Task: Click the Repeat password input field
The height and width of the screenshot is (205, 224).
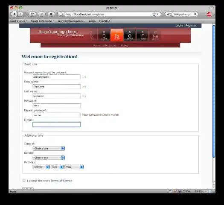Action: coord(57,115)
